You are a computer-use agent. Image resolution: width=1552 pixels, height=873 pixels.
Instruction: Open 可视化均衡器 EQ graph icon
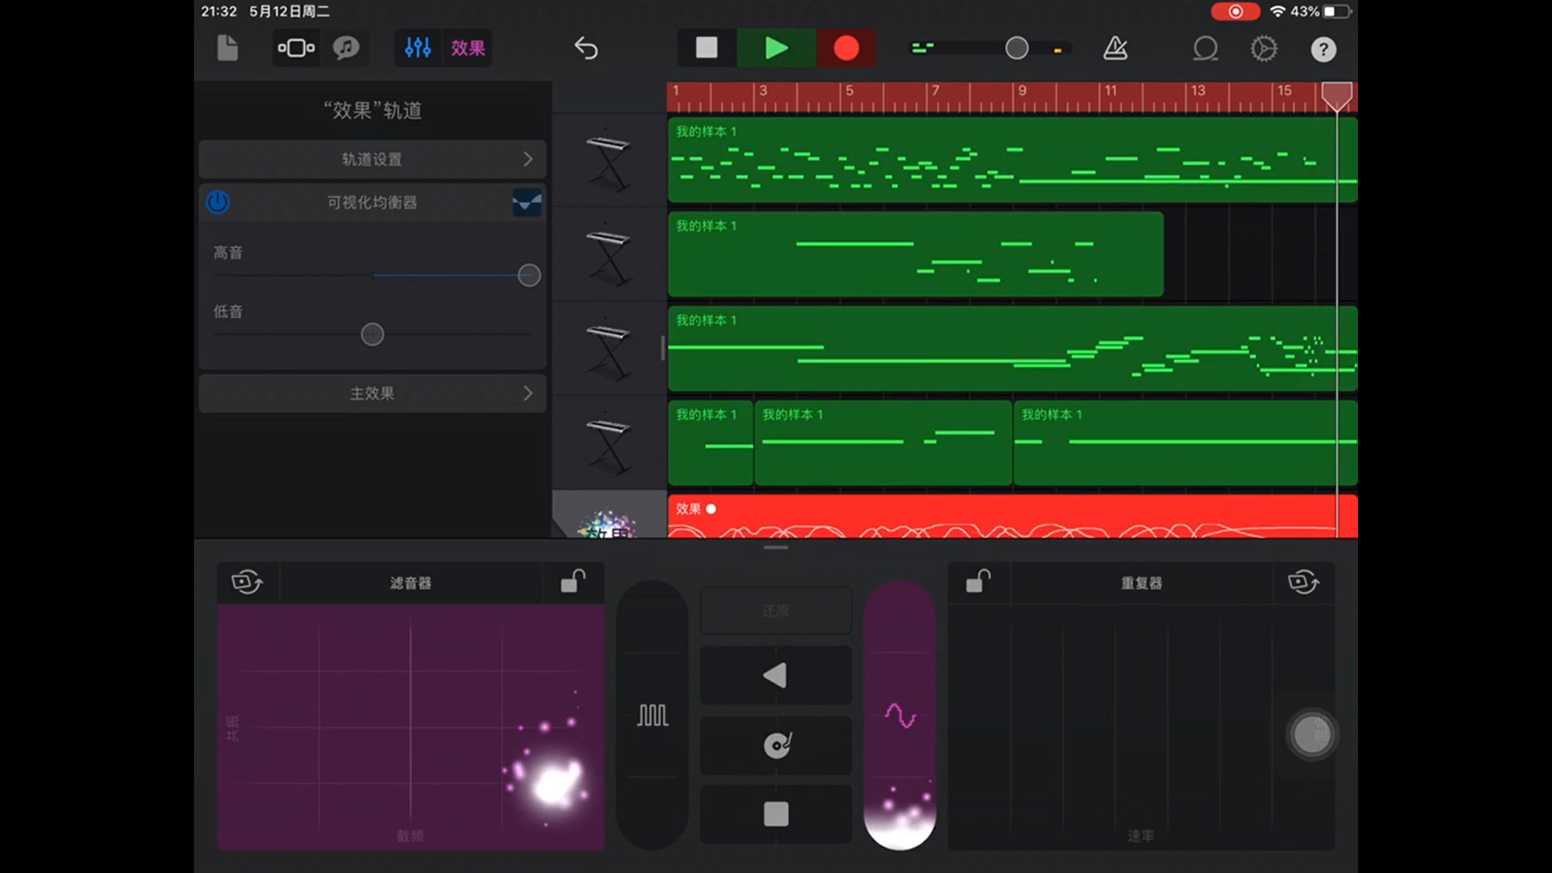pos(527,202)
